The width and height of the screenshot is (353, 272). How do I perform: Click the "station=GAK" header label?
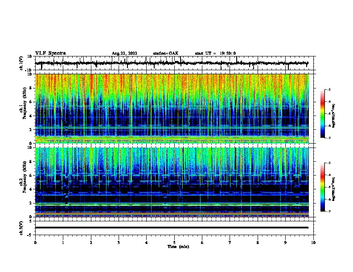166,53
